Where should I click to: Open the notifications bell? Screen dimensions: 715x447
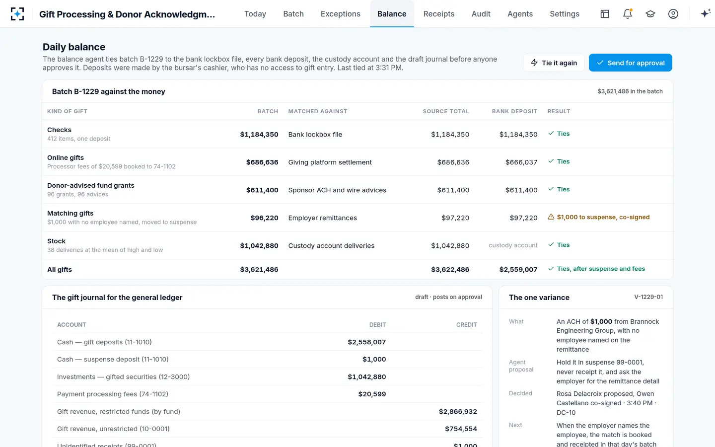point(628,14)
